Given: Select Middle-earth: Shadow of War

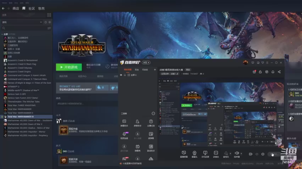Looking at the screenshot, I should coord(23,90).
